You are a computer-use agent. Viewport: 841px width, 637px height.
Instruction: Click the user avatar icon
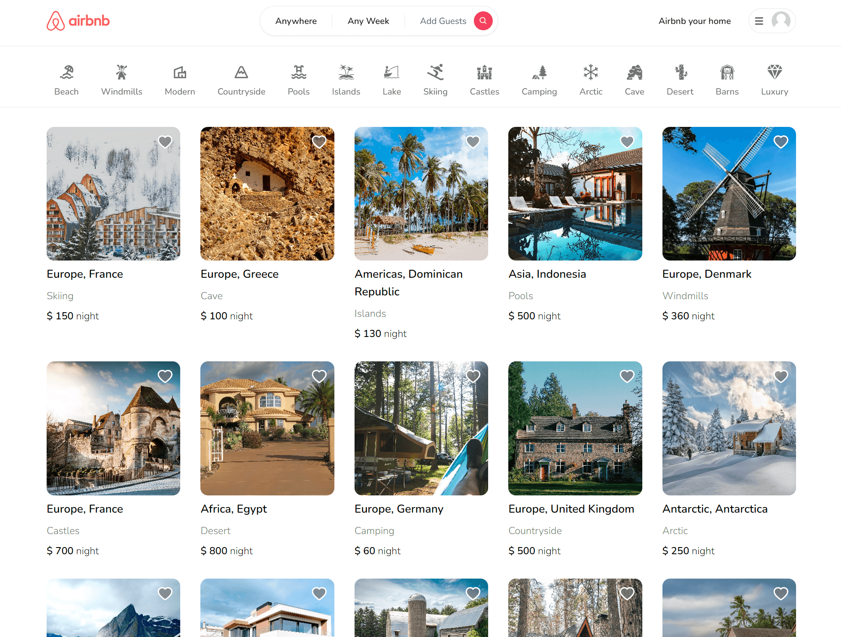(780, 21)
